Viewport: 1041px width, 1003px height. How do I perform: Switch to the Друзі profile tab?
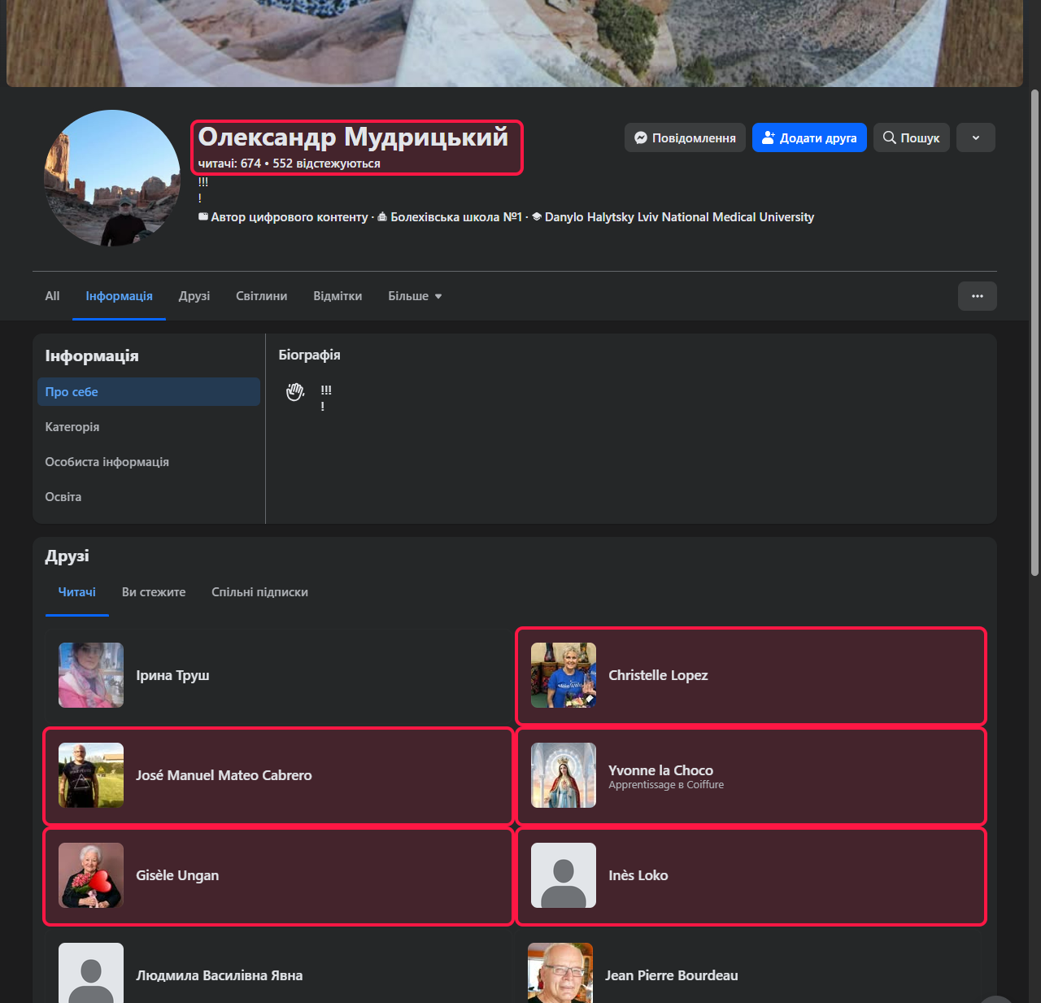point(194,296)
